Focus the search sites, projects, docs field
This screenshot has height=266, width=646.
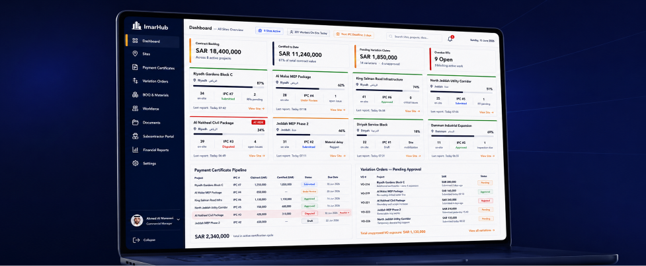point(415,37)
